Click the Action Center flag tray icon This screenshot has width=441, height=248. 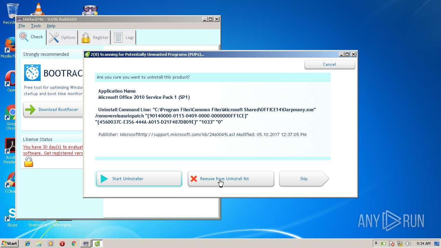click(x=392, y=244)
